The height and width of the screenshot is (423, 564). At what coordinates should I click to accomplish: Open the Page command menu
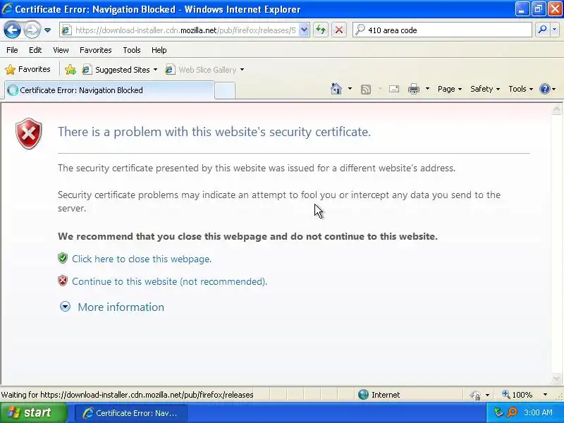coord(450,89)
